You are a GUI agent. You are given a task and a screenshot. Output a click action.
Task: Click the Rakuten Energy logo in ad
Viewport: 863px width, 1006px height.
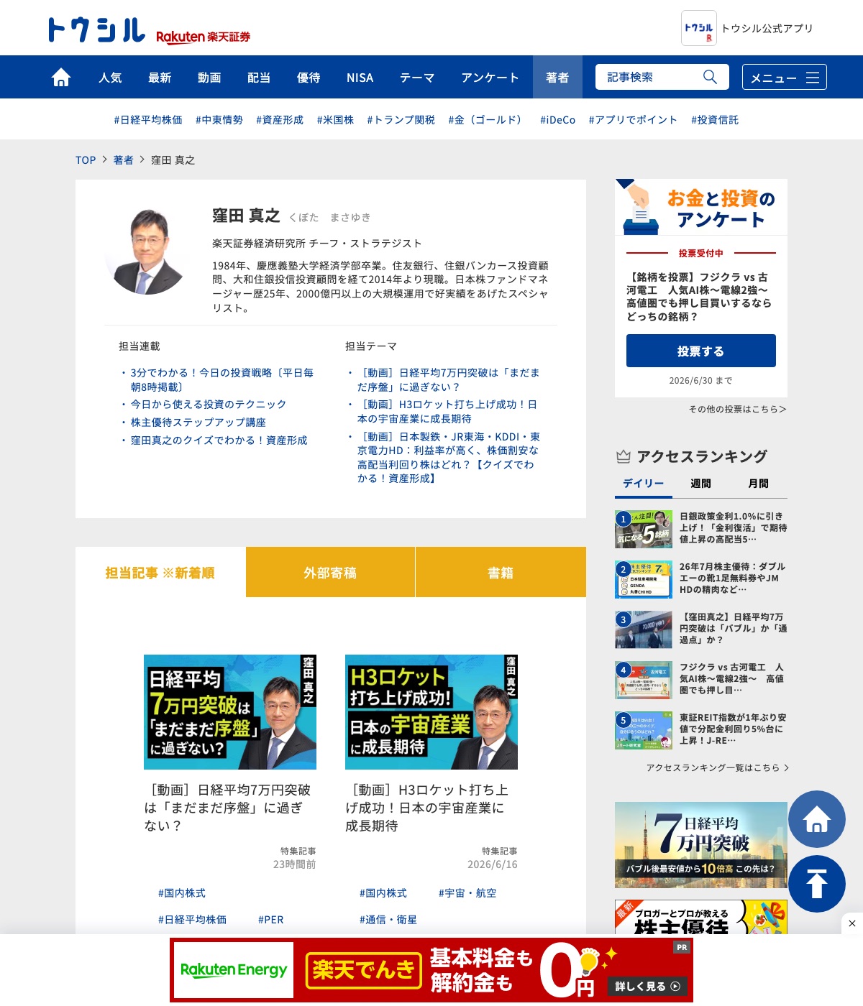tap(234, 970)
